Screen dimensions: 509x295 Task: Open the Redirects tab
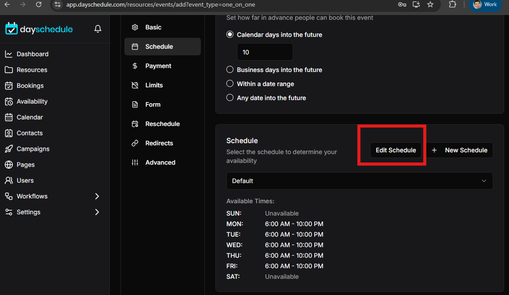point(162,143)
